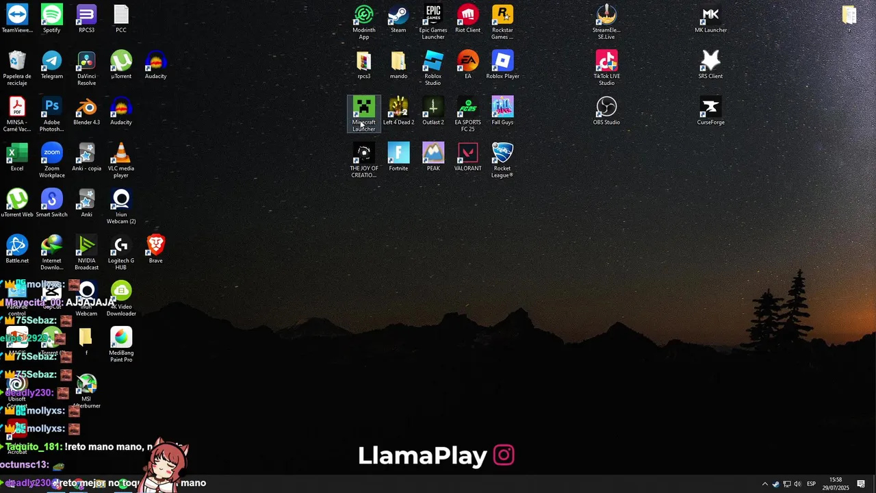
Task: Launch CurseForge
Action: (x=710, y=111)
